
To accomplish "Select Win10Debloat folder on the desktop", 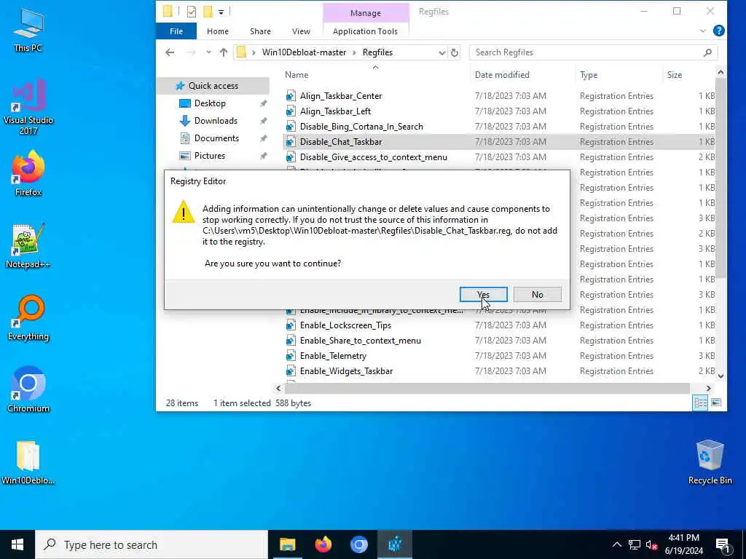I will tap(28, 462).
